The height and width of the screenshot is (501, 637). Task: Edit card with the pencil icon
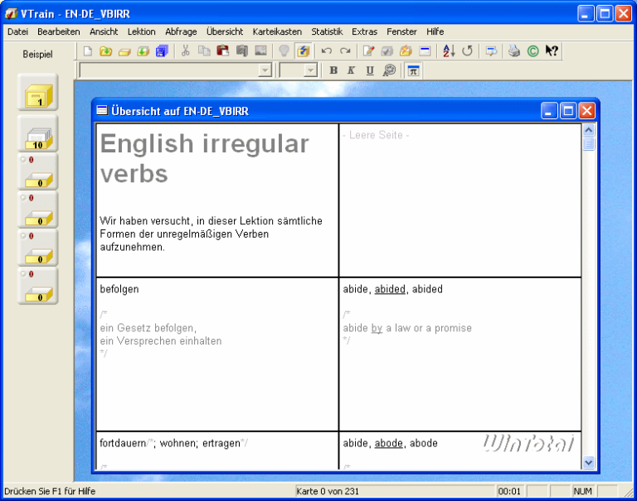point(368,51)
